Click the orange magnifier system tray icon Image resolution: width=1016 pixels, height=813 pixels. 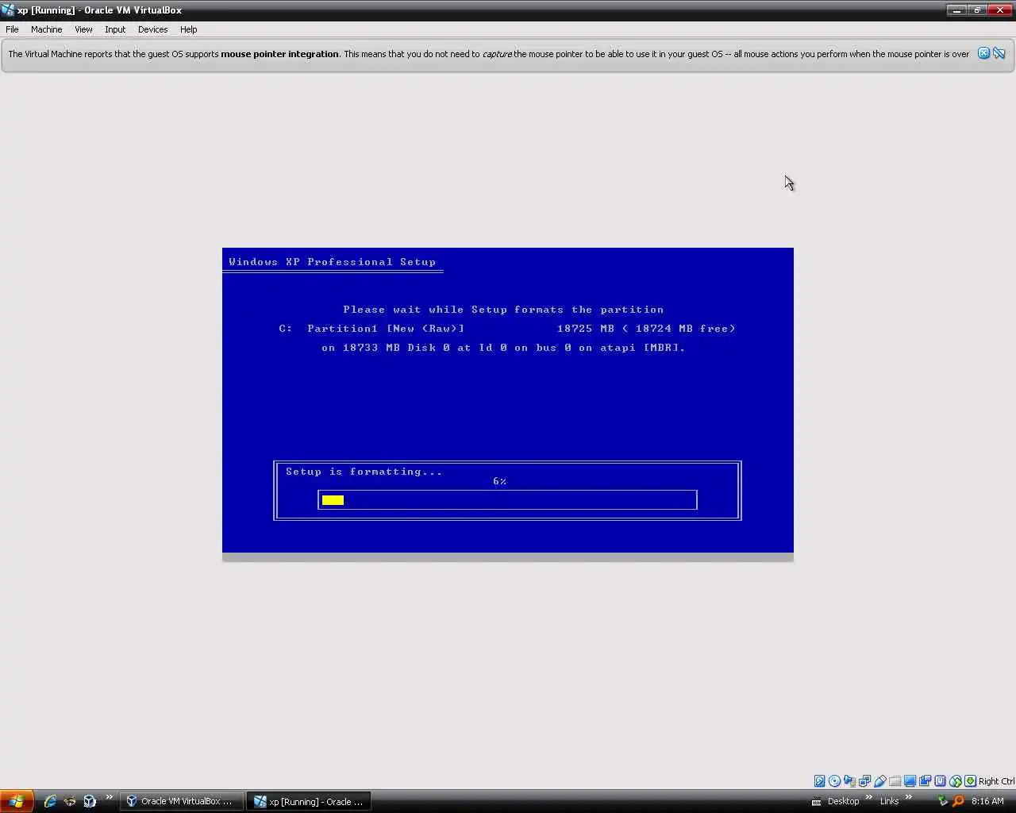(x=958, y=801)
